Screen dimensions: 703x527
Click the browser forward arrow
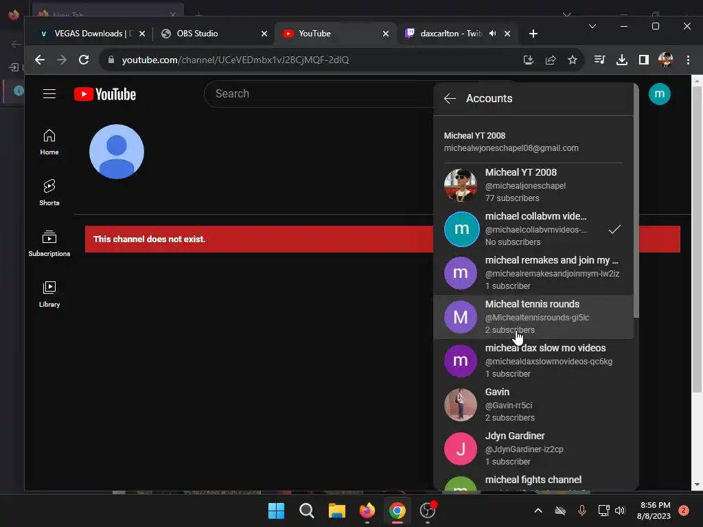(x=61, y=60)
